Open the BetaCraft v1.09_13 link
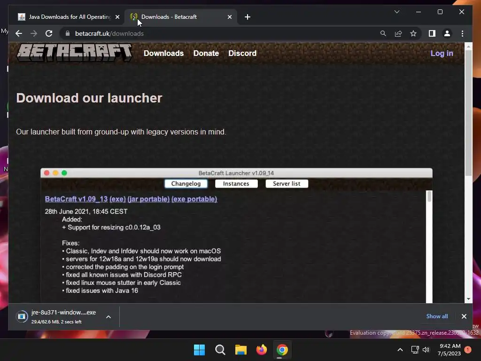 tap(76, 199)
